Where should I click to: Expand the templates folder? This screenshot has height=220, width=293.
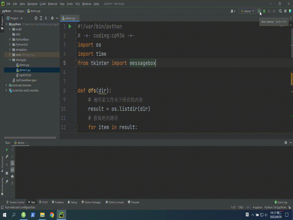(10, 49)
